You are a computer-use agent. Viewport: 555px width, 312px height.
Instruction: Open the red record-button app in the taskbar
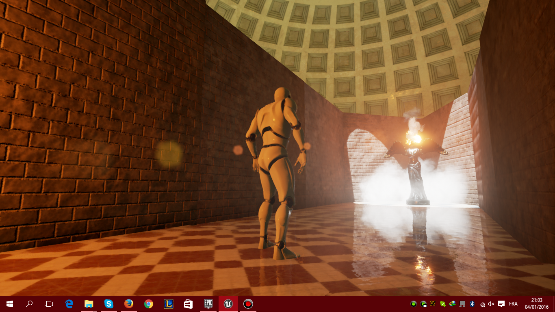(x=248, y=304)
